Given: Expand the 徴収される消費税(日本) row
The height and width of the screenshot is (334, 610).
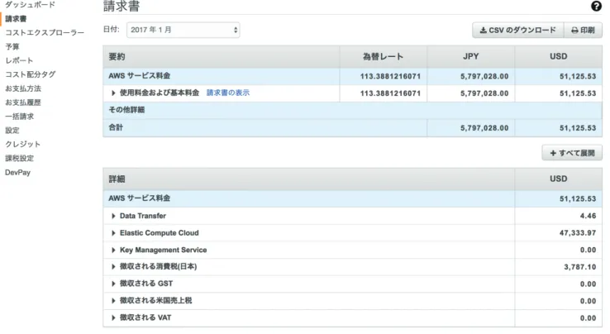Looking at the screenshot, I should (113, 267).
